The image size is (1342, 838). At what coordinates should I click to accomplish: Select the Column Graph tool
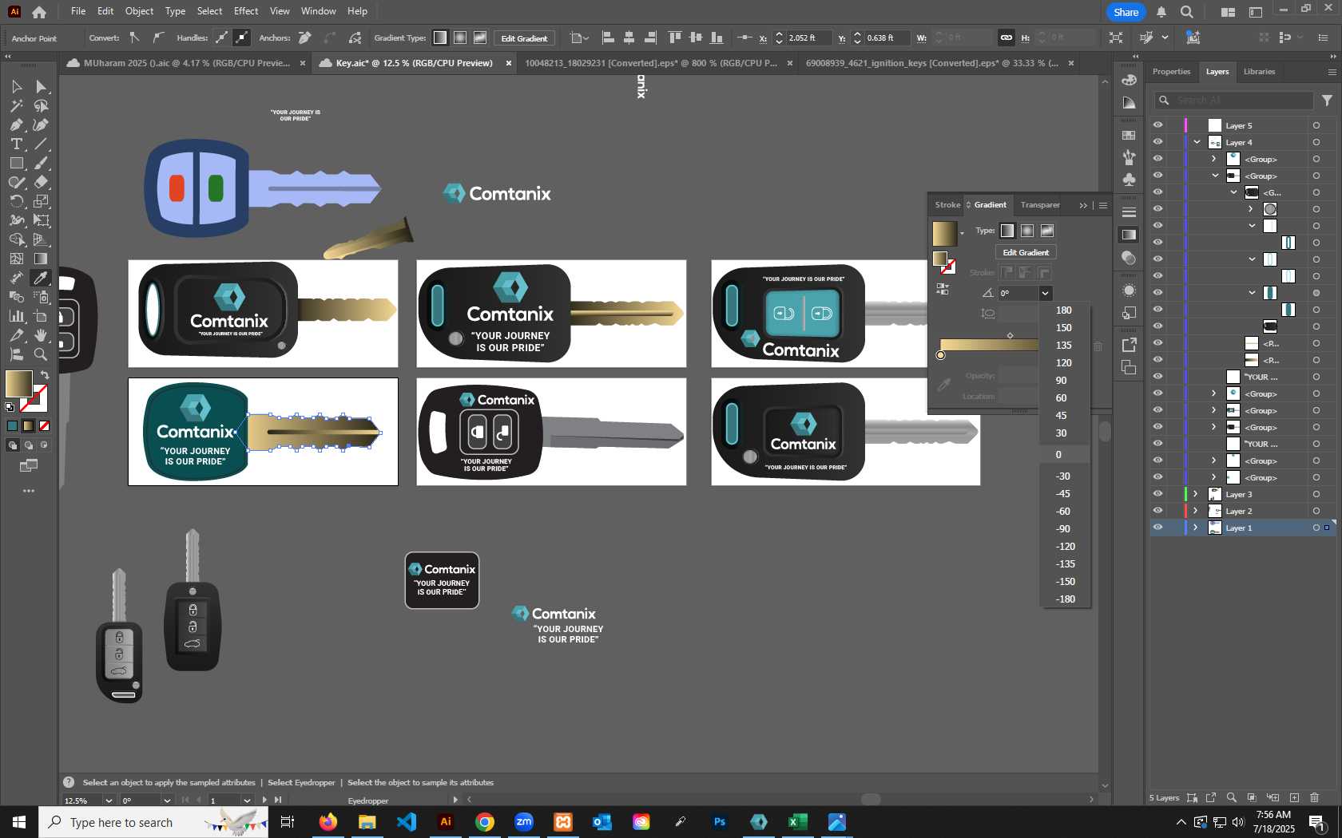pyautogui.click(x=16, y=316)
